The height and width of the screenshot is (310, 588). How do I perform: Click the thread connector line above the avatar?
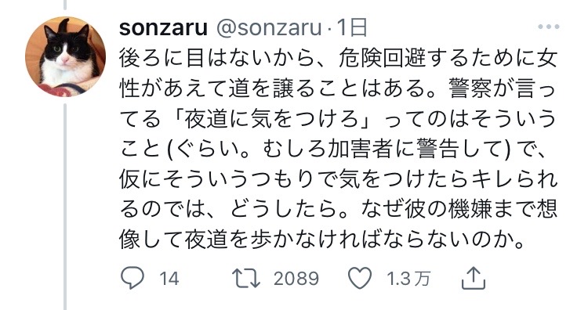(65, 5)
